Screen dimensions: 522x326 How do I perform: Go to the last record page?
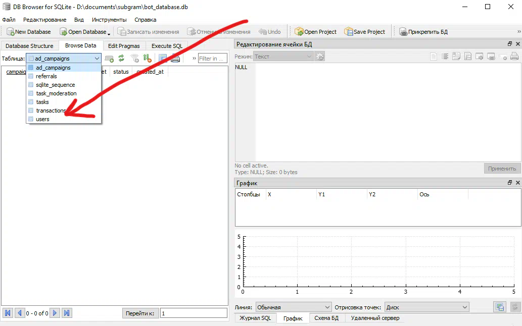67,313
